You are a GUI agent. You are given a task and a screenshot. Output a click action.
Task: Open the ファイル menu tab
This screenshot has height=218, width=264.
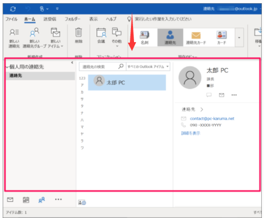click(11, 19)
